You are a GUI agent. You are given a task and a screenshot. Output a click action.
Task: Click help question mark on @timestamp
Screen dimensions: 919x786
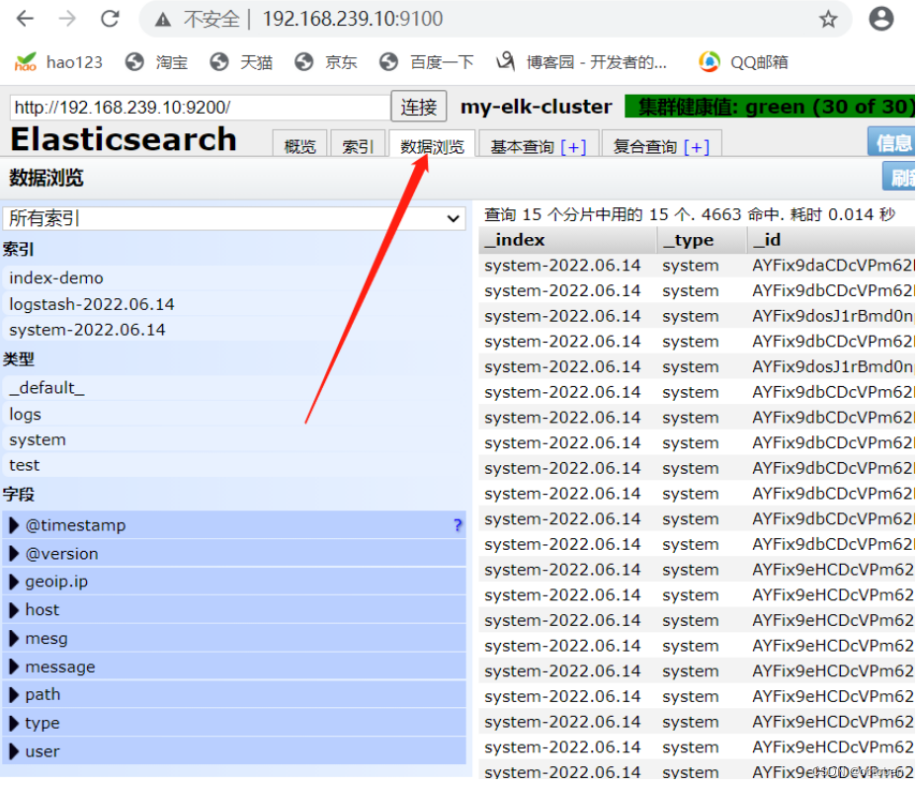click(458, 524)
